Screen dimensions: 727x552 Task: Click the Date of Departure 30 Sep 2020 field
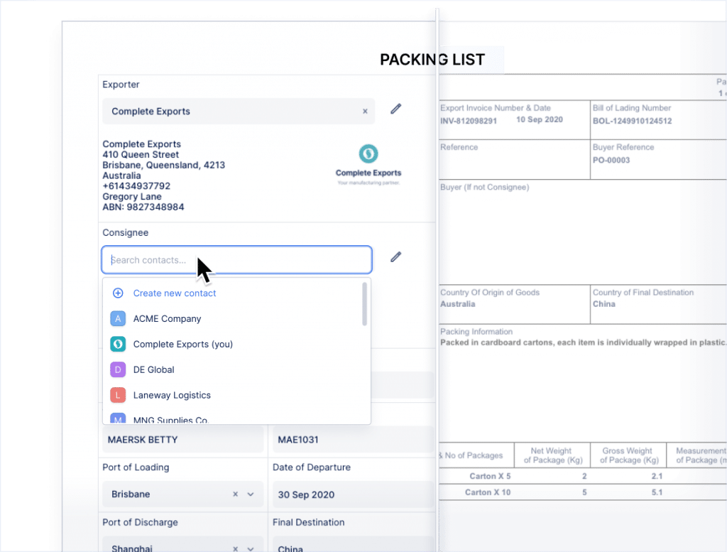point(353,494)
